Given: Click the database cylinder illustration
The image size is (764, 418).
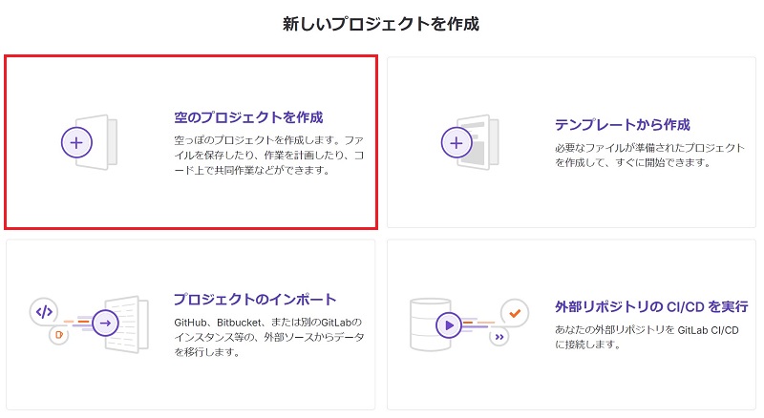Looking at the screenshot, I should click(430, 324).
